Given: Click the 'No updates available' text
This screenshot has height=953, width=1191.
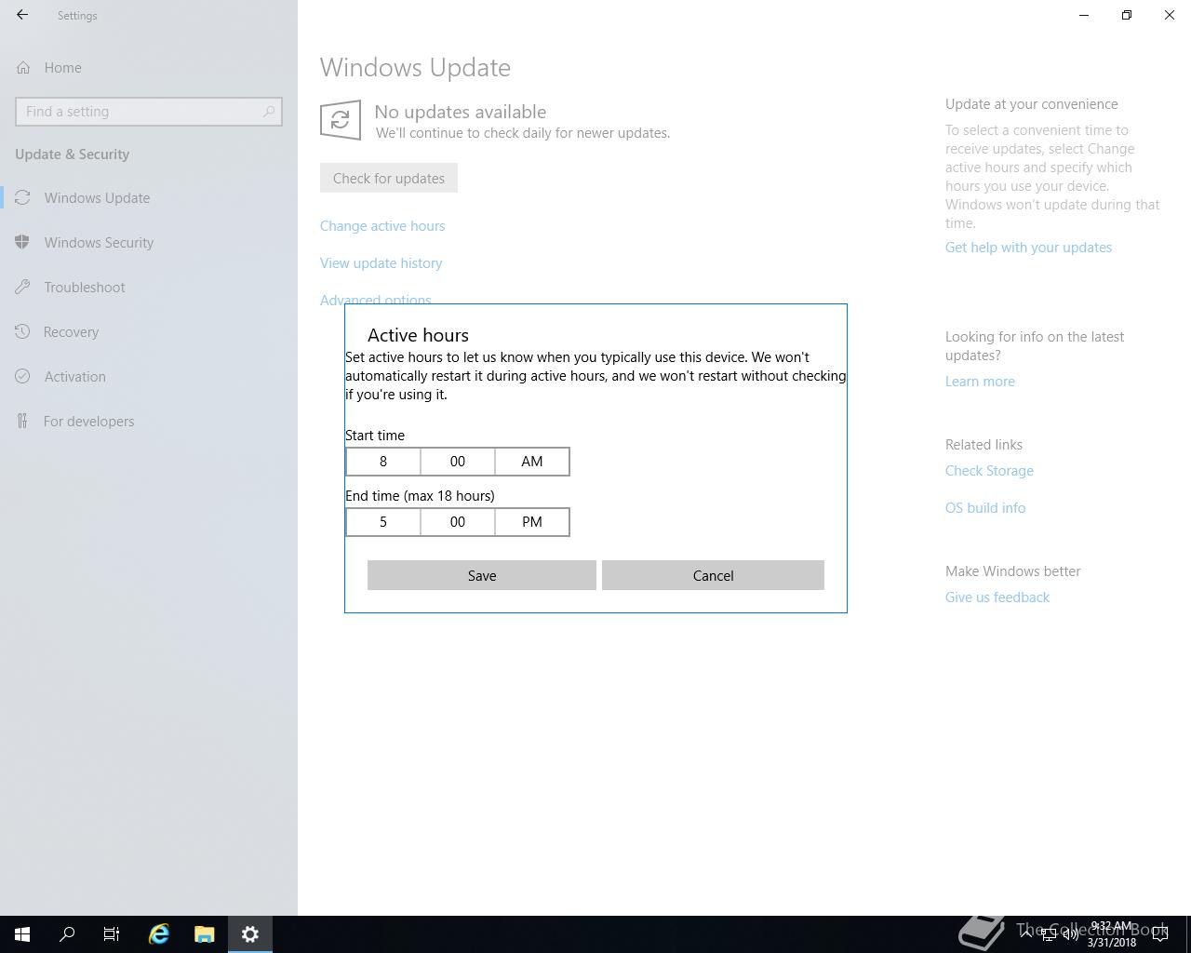Looking at the screenshot, I should point(460,112).
